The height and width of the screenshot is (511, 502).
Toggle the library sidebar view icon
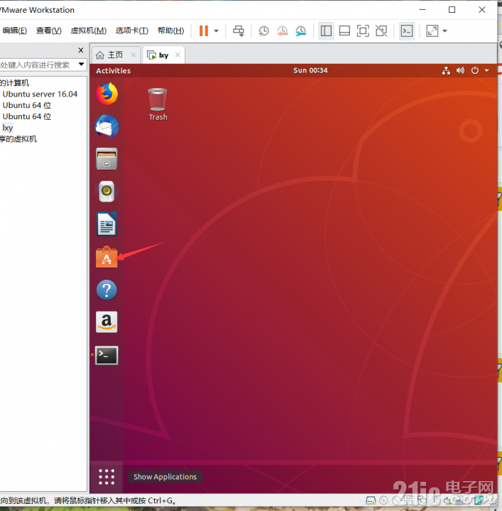coord(326,31)
